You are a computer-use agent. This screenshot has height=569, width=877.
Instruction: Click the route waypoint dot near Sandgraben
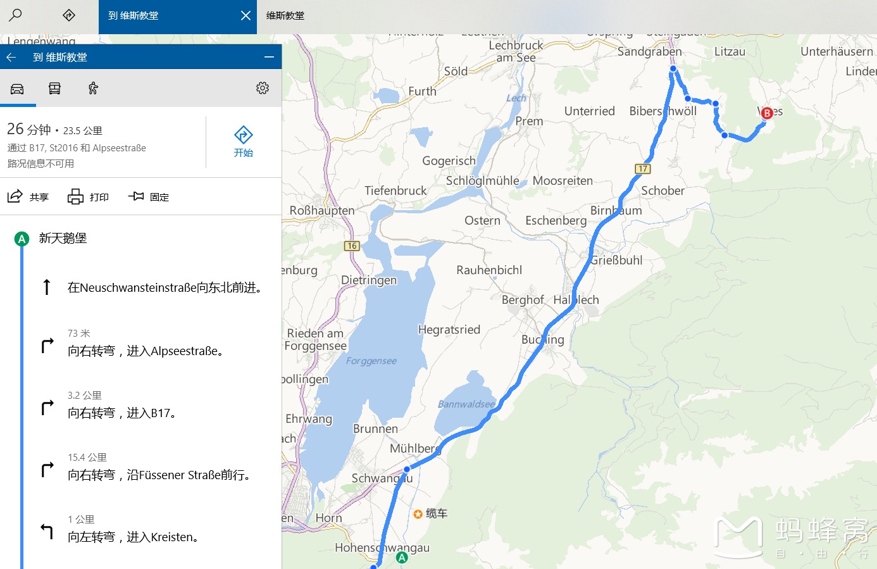point(673,68)
